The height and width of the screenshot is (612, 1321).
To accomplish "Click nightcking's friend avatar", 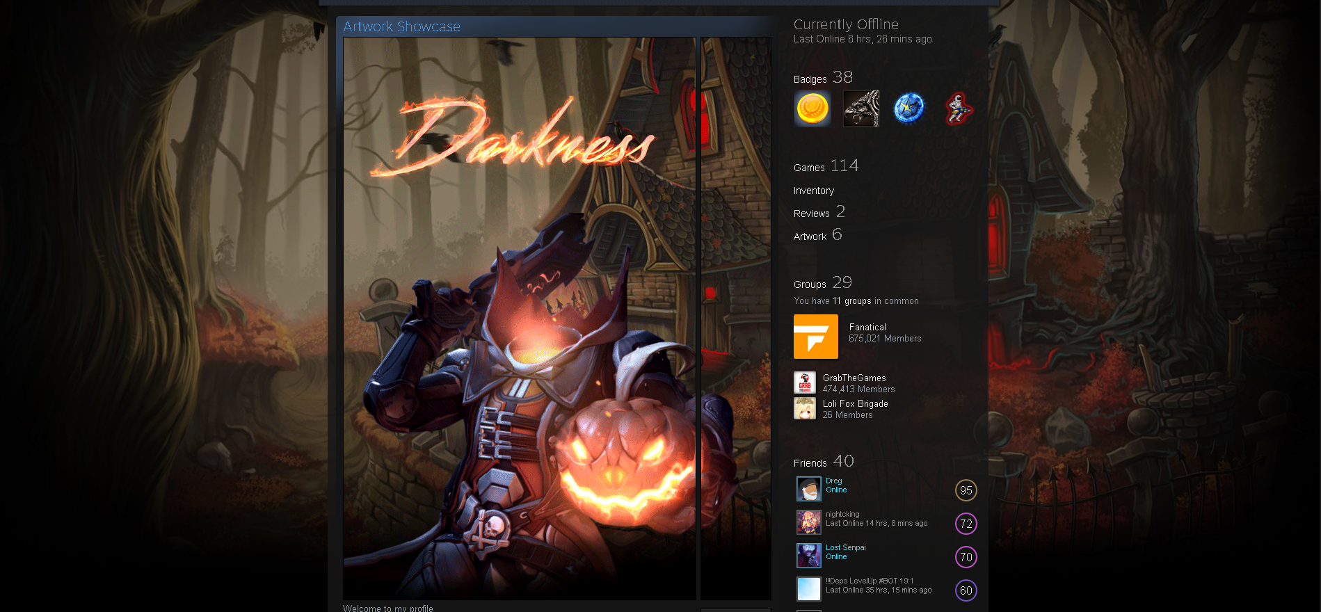I will click(x=809, y=522).
